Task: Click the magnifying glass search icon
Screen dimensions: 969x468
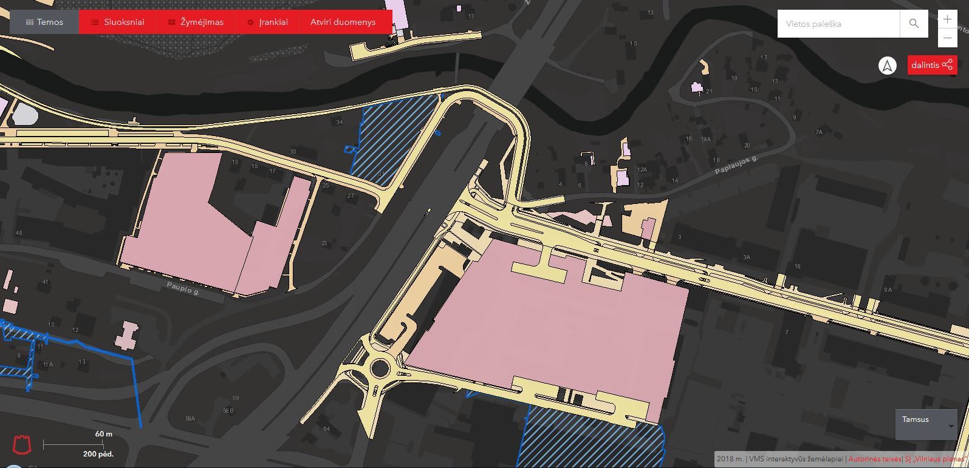Action: coord(914,24)
